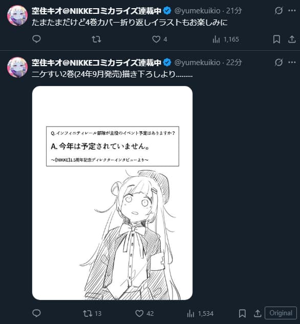Open more options menu on 22分 tweet
The image size is (300, 324).
292,62
